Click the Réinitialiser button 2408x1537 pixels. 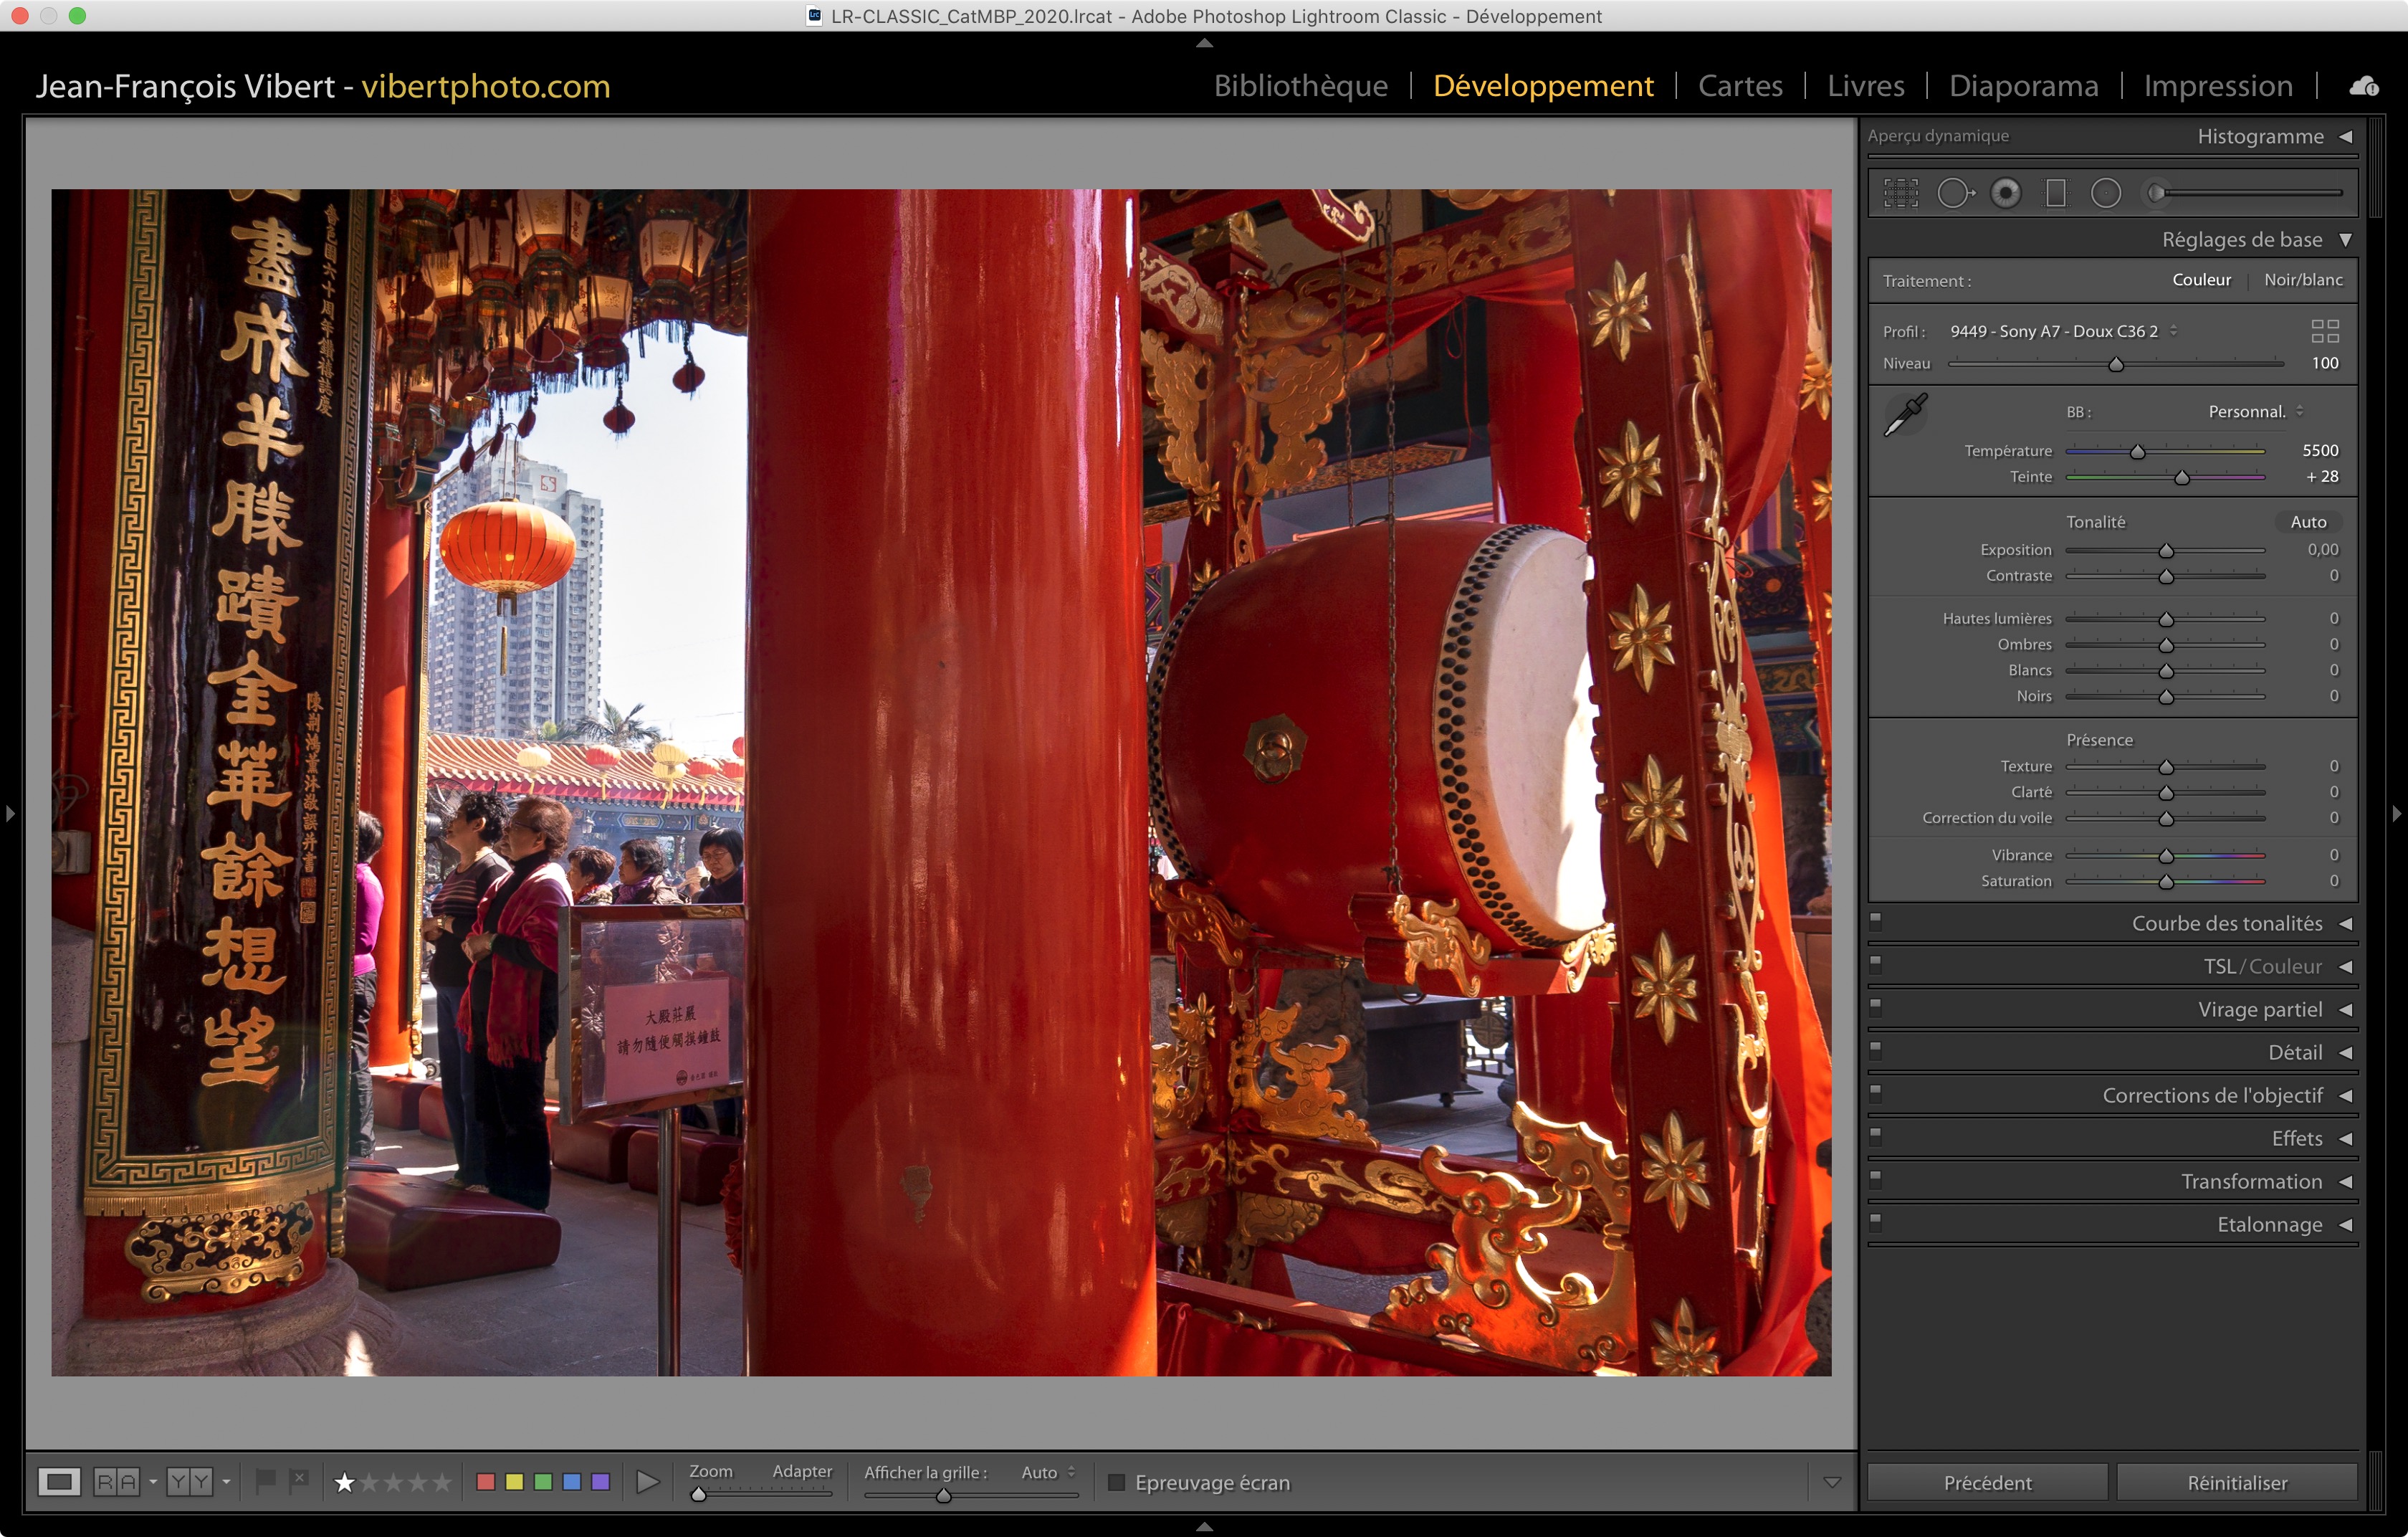click(x=2236, y=1482)
